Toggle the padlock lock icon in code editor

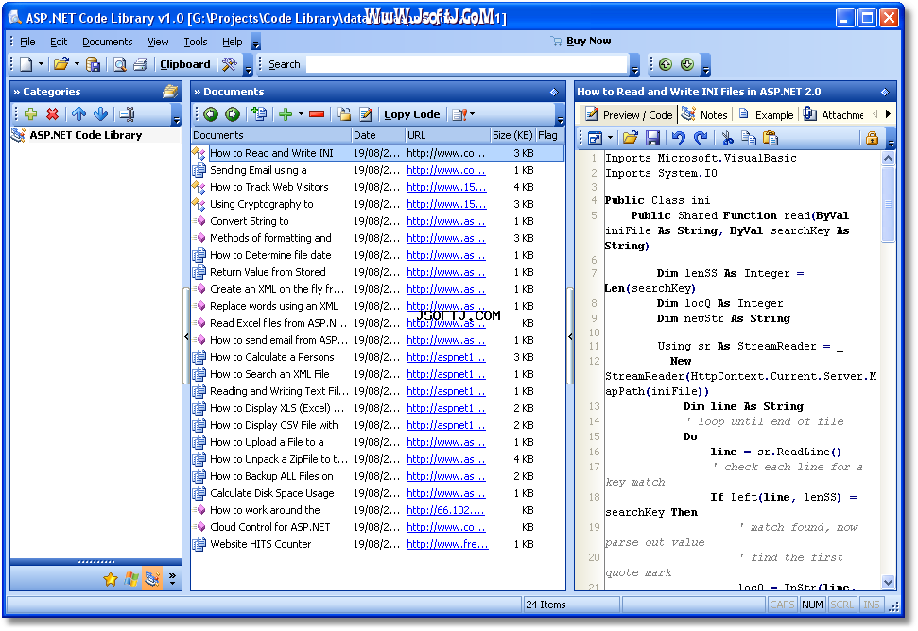point(872,138)
